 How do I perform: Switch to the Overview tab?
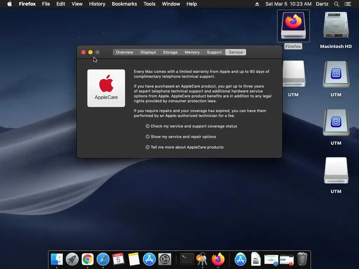[124, 52]
